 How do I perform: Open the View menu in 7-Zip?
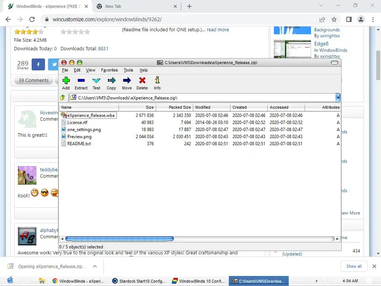(90, 70)
